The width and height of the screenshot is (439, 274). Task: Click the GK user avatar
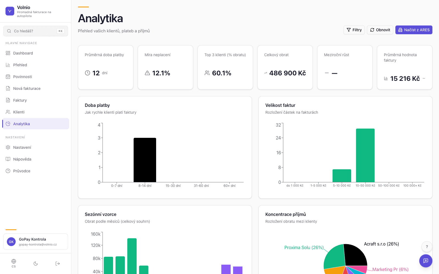coord(11,242)
